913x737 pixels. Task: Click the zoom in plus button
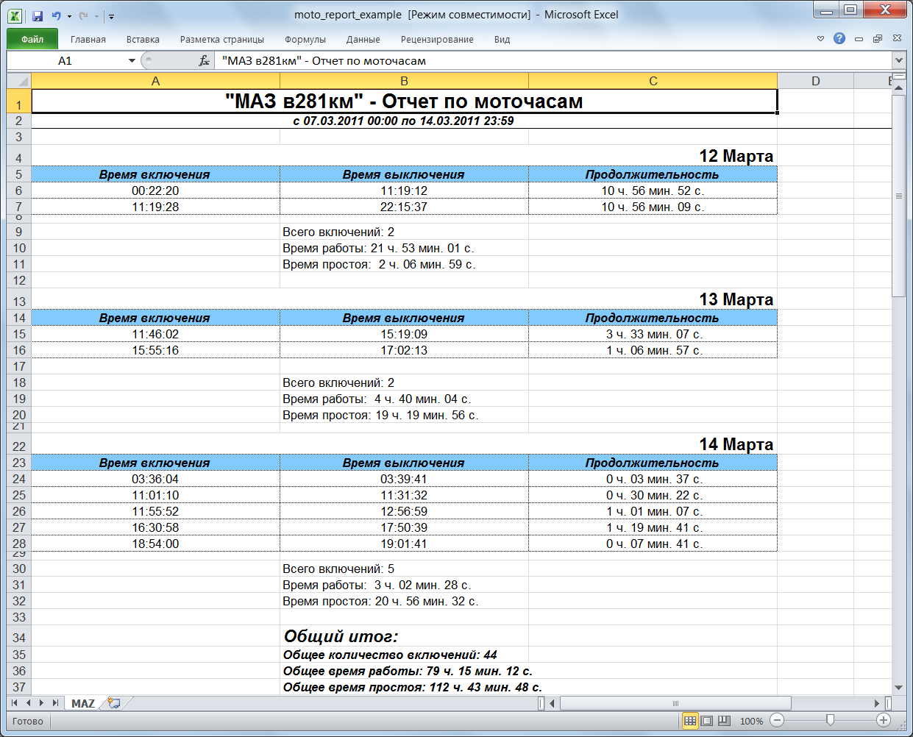(884, 721)
